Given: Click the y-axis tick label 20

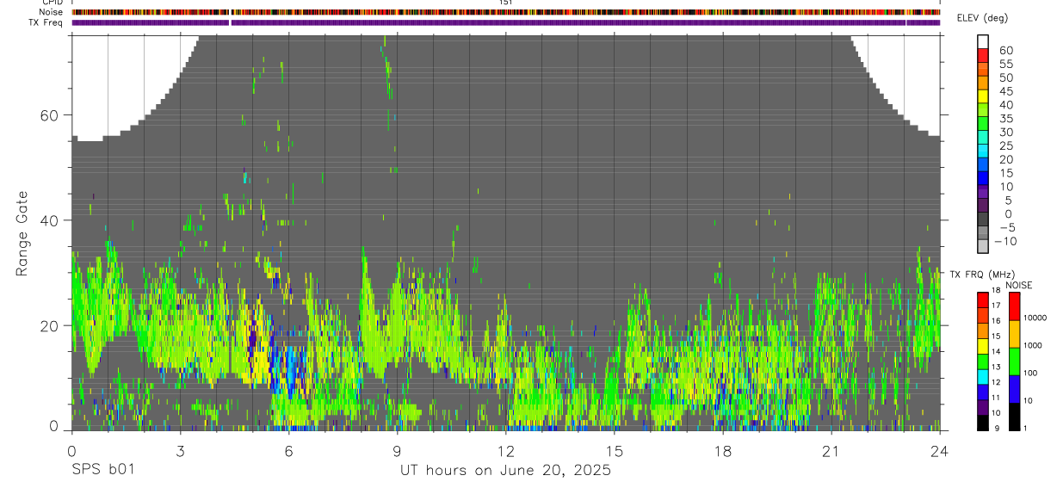Looking at the screenshot, I should 49,326.
